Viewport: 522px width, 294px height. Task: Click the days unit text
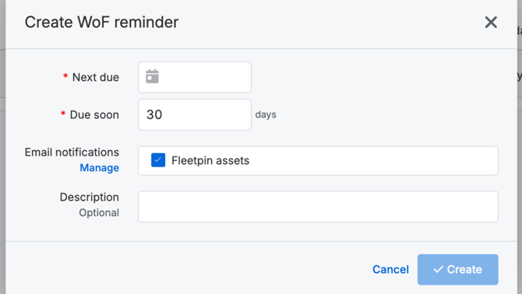(266, 114)
